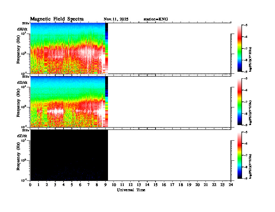Screen dimensions: 275x212
Task: Click hour 12 on the Universal Time axis
Action: [x=131, y=185]
